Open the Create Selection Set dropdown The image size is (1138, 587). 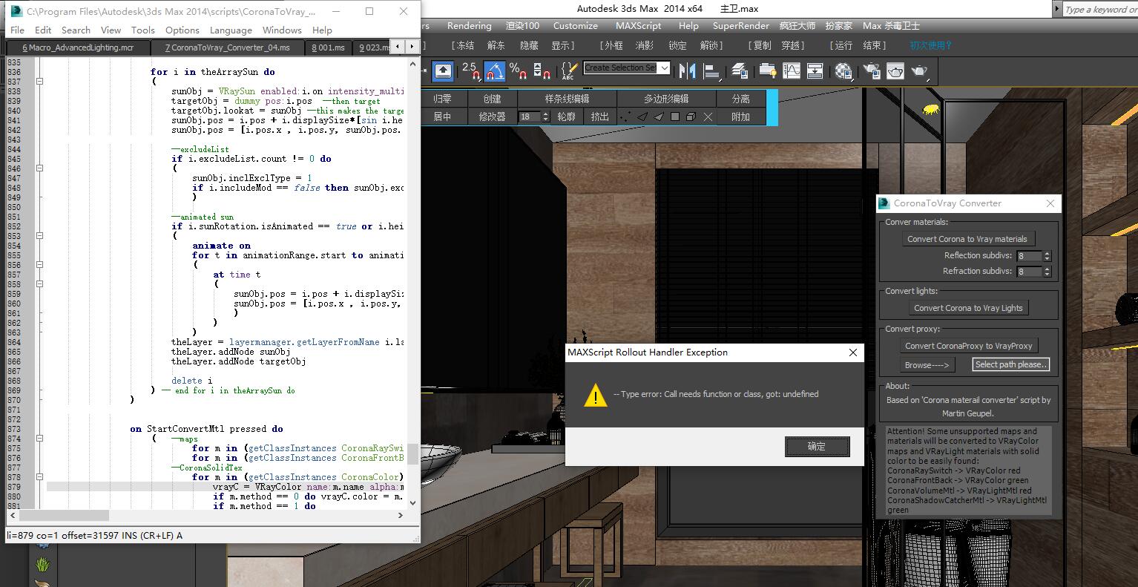664,68
